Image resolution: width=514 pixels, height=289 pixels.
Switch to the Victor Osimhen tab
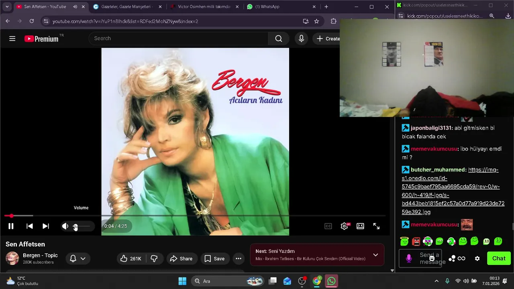[x=204, y=7]
